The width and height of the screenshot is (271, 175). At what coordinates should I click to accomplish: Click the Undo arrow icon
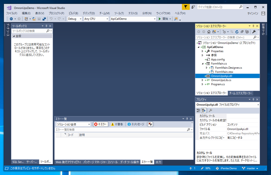[51, 19]
